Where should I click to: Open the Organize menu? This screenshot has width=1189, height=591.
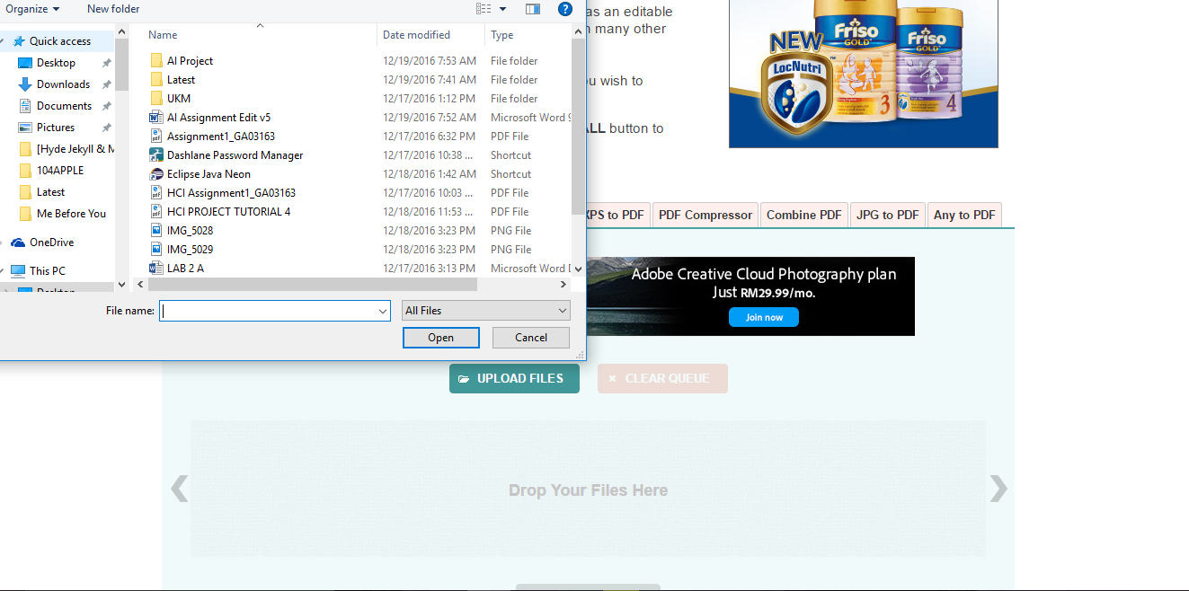coord(33,9)
